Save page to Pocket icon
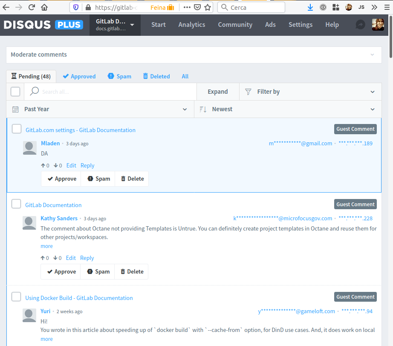393x346 pixels. (x=197, y=7)
